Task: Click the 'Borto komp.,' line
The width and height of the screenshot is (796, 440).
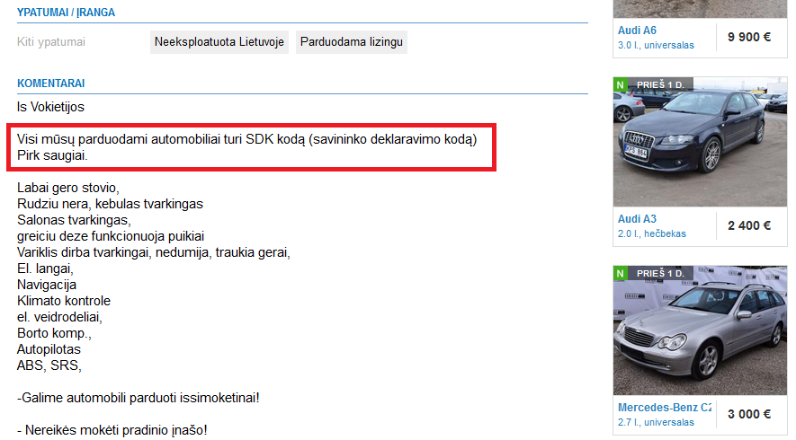Action: (54, 333)
